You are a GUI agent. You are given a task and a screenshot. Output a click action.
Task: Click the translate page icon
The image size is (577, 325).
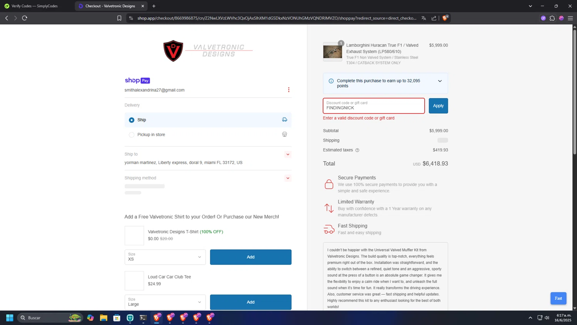click(424, 18)
